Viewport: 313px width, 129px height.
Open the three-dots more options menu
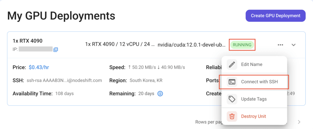pyautogui.click(x=280, y=45)
